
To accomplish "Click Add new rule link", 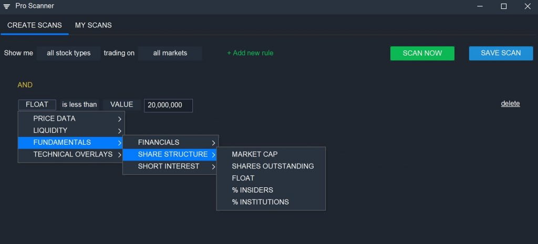I will point(250,53).
